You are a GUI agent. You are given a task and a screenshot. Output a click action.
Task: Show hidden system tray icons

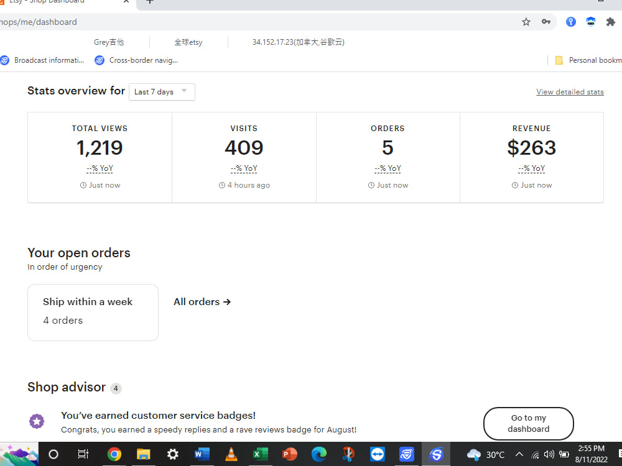[x=519, y=455]
